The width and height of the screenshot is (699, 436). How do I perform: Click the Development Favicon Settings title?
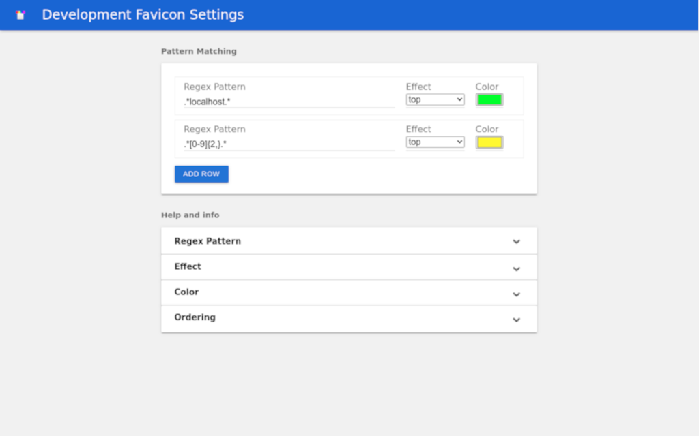click(x=143, y=14)
